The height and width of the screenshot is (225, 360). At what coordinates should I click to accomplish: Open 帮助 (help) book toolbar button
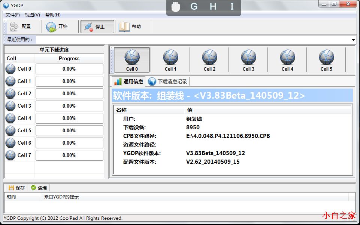click(130, 27)
